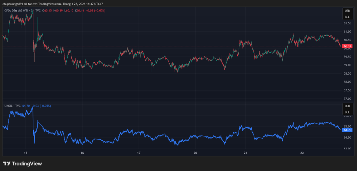Open the USD currency selector in UKOIL pane
This screenshot has width=357, height=171.
coord(347,106)
